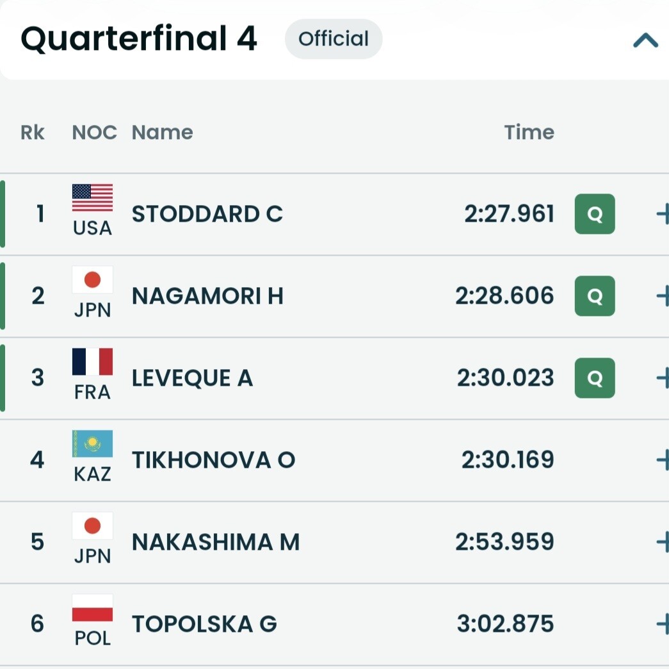Image resolution: width=669 pixels, height=669 pixels.
Task: Click the Quarterfinal 4 heading
Action: tap(139, 39)
